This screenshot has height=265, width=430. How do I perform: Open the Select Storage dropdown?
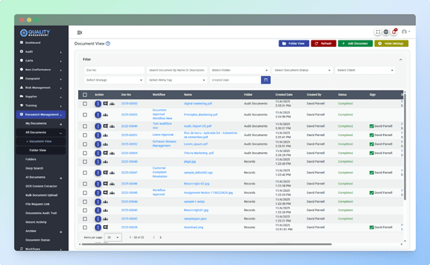point(114,80)
